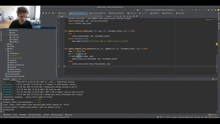Switch to the comments.py editor tab
The height and width of the screenshot is (124, 220).
tap(168, 13)
